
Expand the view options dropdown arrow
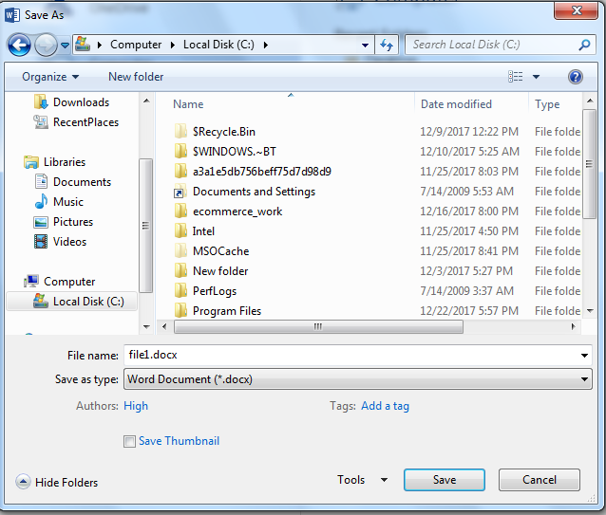536,77
